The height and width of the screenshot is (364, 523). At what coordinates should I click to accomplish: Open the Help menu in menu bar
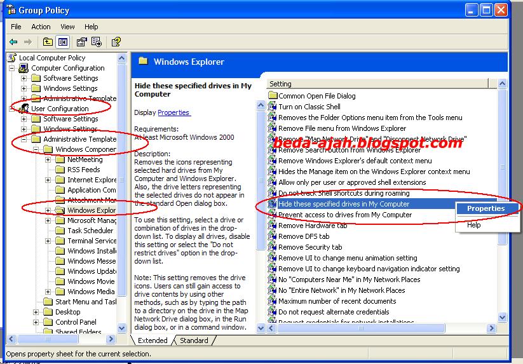(x=91, y=27)
